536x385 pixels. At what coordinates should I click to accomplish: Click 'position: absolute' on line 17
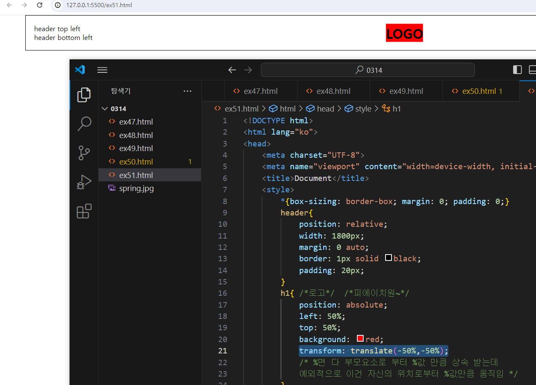coord(343,305)
